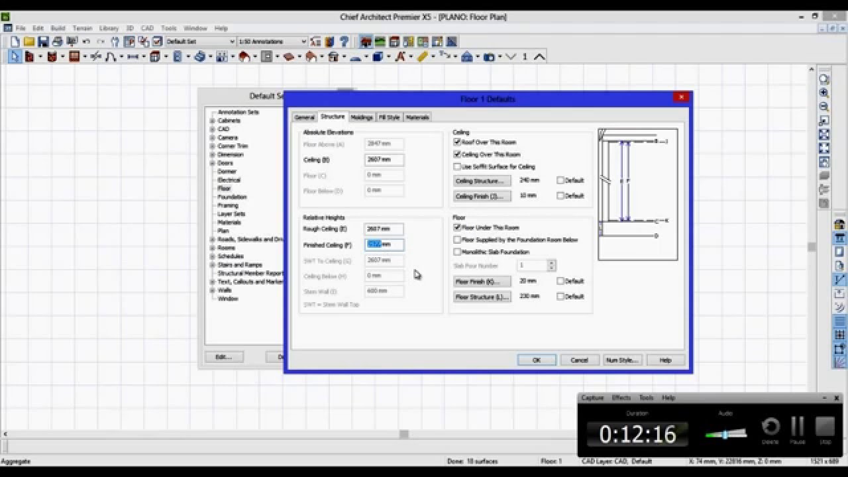Click Edit... button in Default Settings
848x477 pixels.
[224, 356]
